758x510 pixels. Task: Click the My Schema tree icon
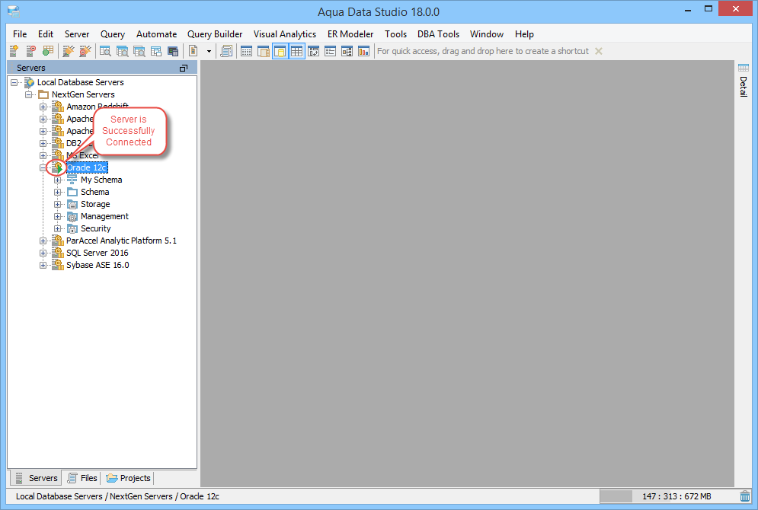(72, 180)
